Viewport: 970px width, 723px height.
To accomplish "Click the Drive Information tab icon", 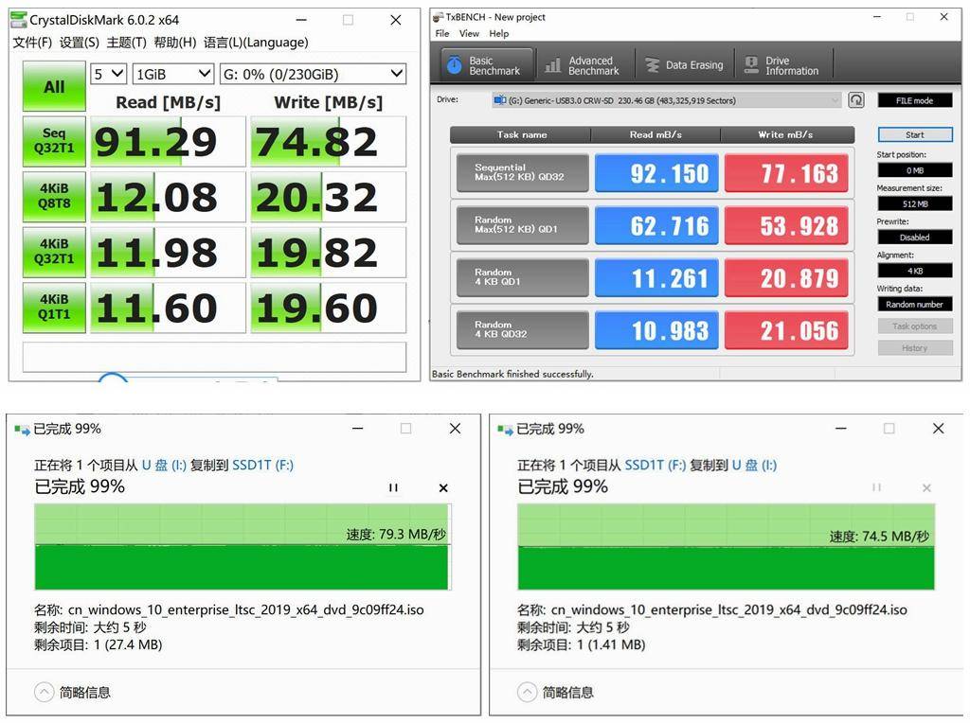I will (x=751, y=65).
